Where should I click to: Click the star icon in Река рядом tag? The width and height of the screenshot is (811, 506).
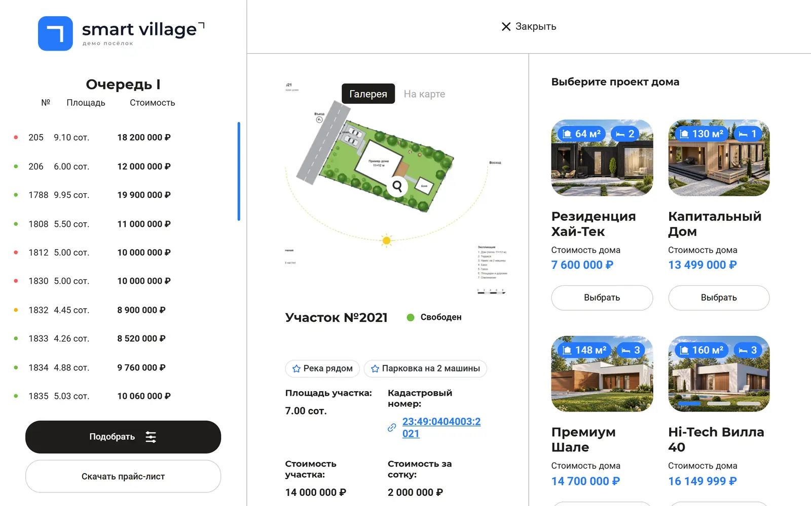tap(297, 369)
